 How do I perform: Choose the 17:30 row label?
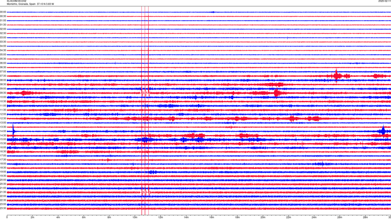(3, 160)
